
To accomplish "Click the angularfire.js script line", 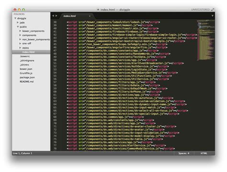I will [x=117, y=47].
